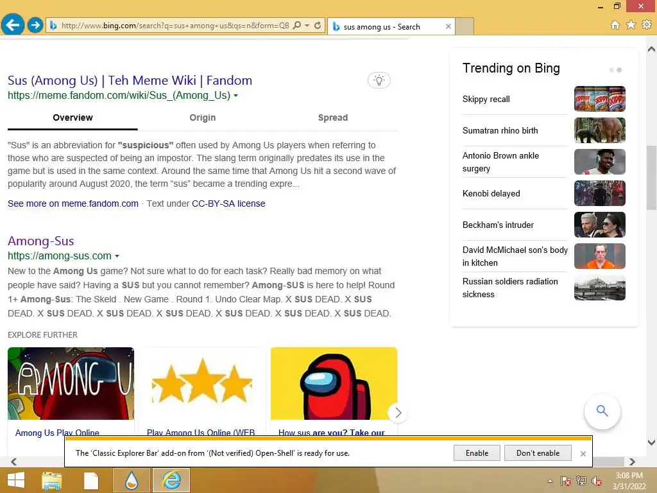The height and width of the screenshot is (493, 657).
Task: Show hidden system tray icons
Action: [x=550, y=481]
